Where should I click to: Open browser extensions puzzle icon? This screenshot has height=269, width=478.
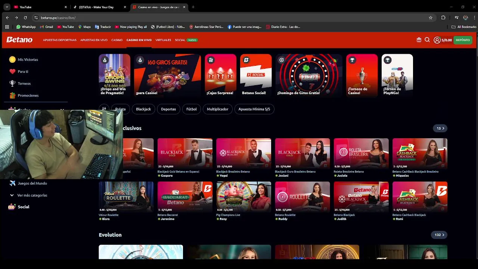click(443, 18)
